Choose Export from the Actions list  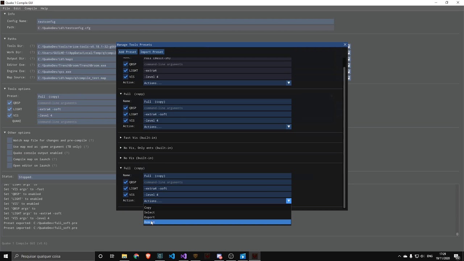(x=217, y=217)
